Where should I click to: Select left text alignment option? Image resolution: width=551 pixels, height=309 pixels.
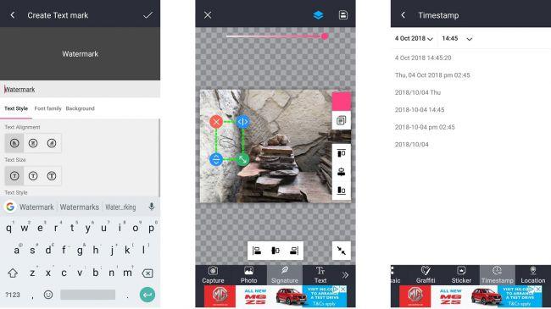14,143
